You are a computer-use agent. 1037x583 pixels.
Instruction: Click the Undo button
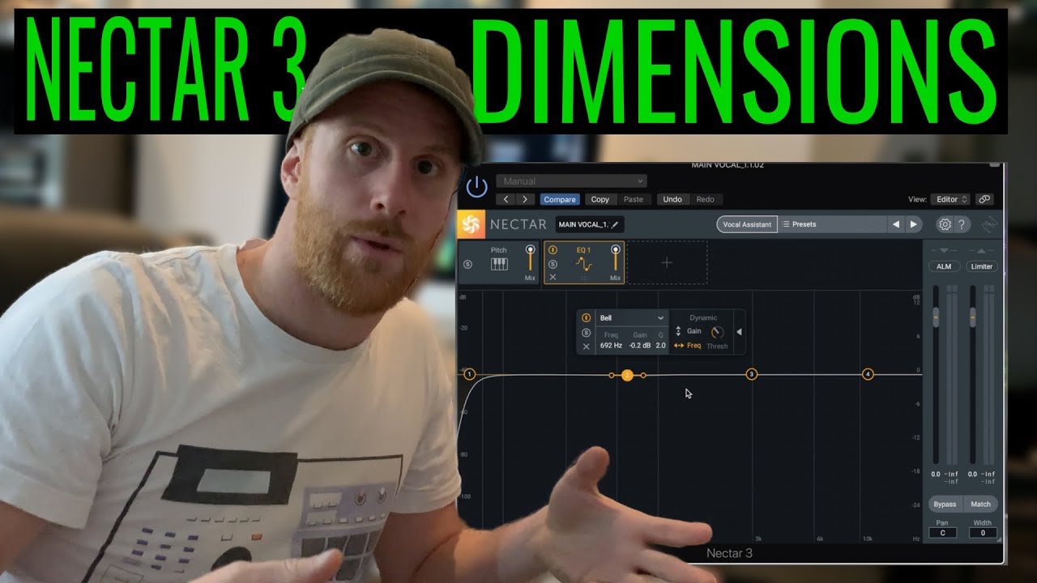(672, 199)
